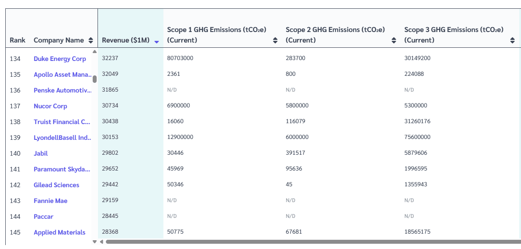Click Scope 2 GHG Emissions header text
The image size is (521, 249).
click(x=335, y=35)
